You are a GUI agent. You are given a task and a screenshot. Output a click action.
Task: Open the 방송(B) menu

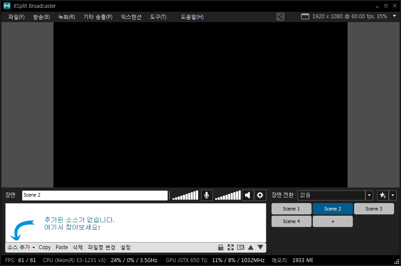coord(41,17)
